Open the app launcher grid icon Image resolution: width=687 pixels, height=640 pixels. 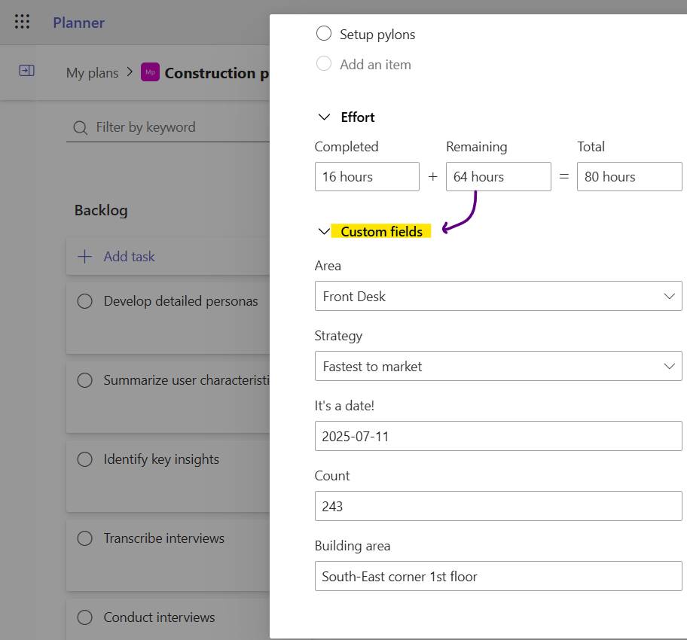pos(23,22)
